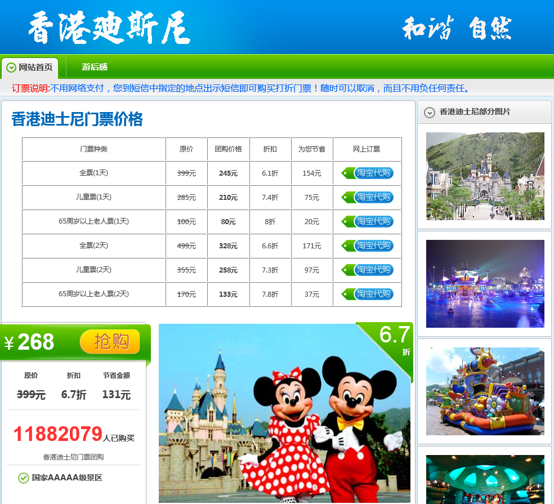554x504 pixels.
Task: Click the 香港迪斯尼 site logo title
Action: click(110, 28)
